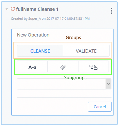Click inside the empty operation select field

[x=61, y=84]
